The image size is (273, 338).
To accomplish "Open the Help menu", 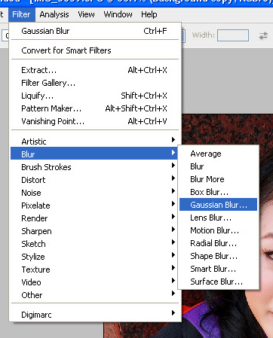I will pos(149,14).
